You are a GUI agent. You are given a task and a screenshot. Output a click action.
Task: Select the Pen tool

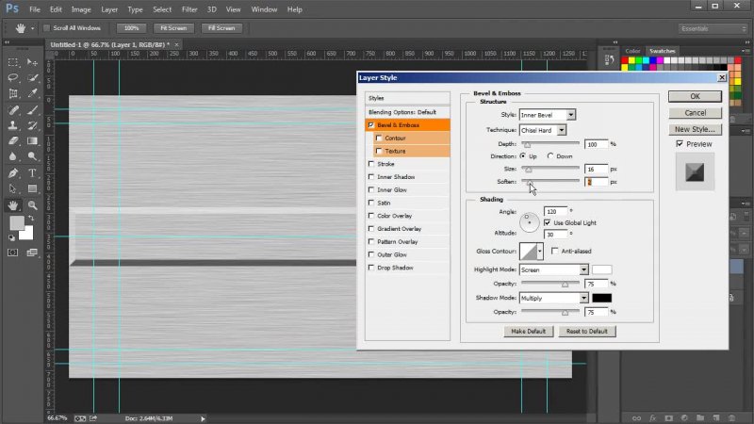tap(13, 173)
